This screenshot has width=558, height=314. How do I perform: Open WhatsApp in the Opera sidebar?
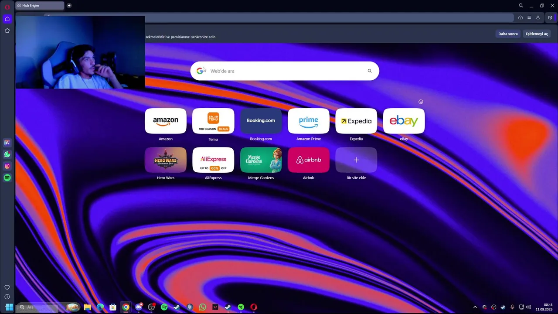coord(7,154)
